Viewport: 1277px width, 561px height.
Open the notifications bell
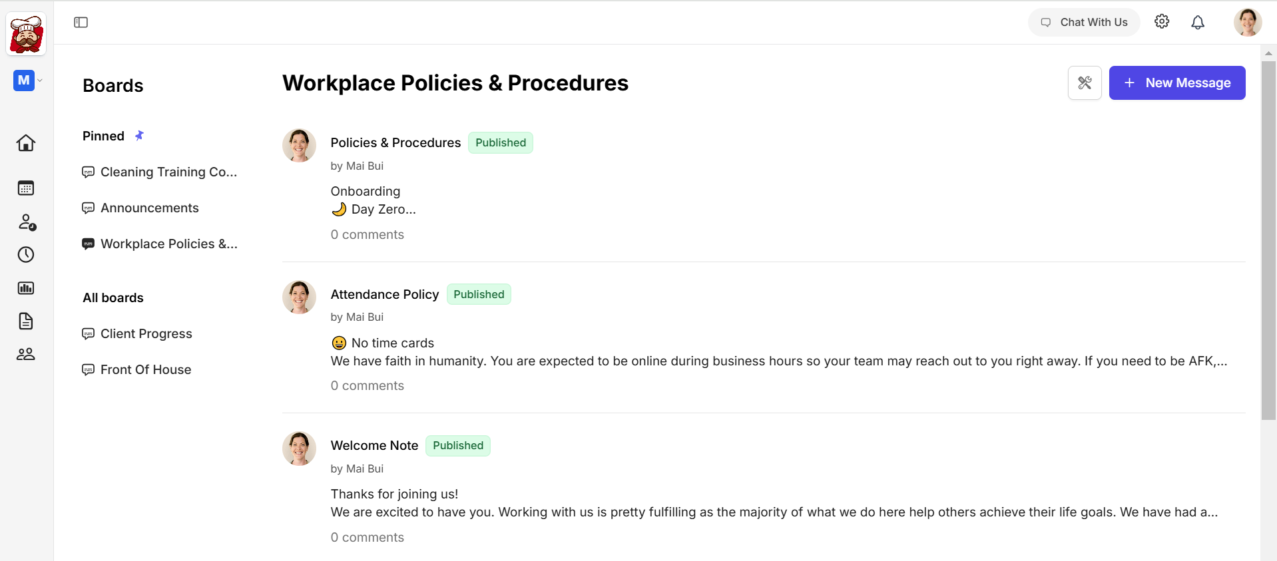tap(1198, 22)
